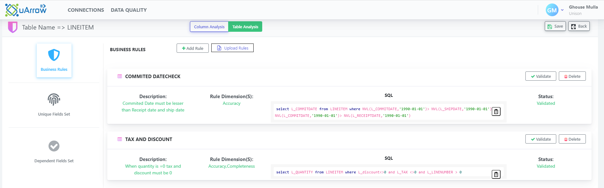
Task: Save the table analysis
Action: click(x=555, y=26)
